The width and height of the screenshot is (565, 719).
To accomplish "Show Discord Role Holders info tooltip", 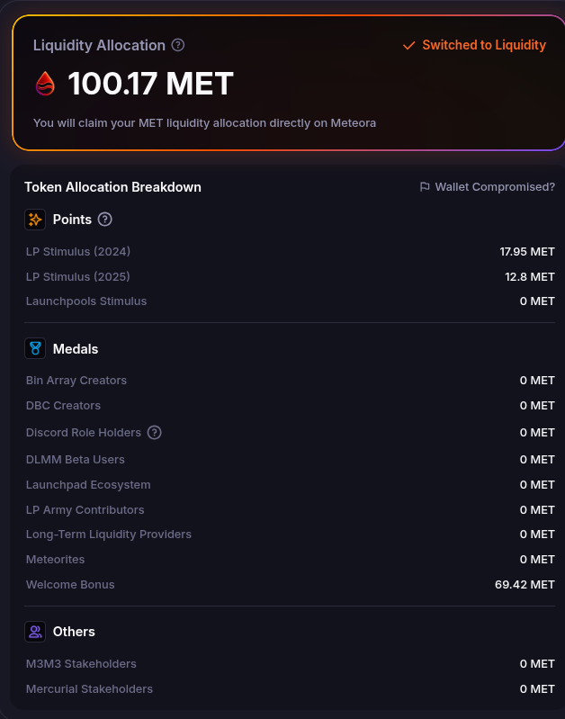I will 155,433.
